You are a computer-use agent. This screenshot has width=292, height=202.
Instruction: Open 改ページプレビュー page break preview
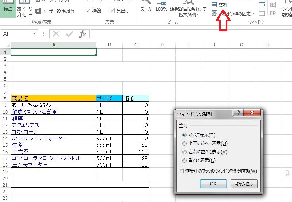click(24, 9)
